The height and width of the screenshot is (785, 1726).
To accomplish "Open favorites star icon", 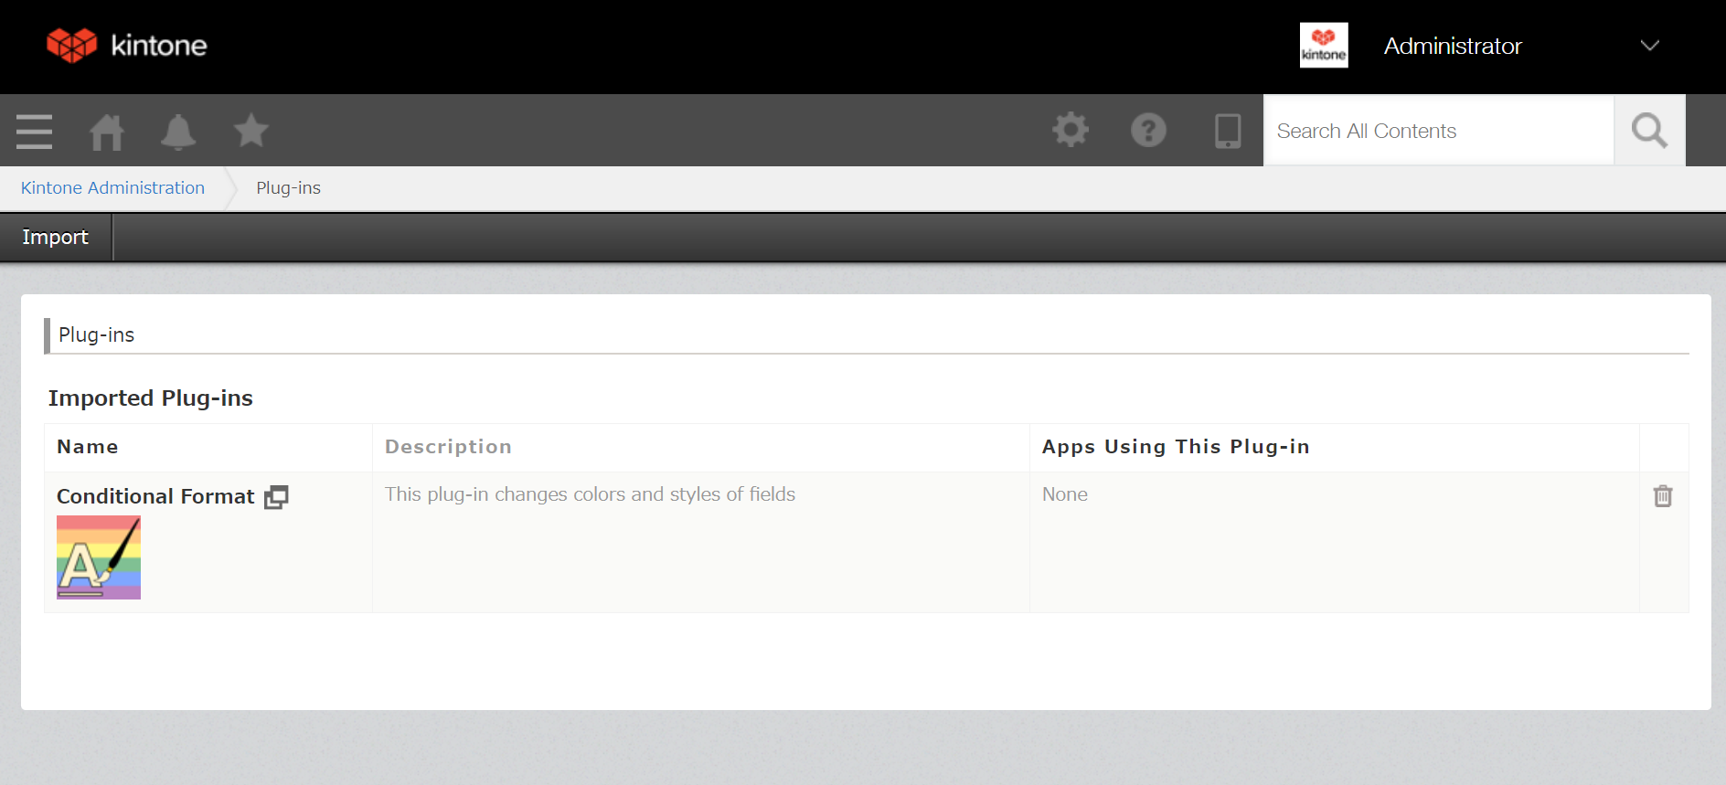I will (250, 131).
